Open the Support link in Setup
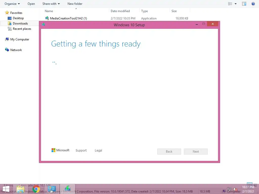259x194 pixels. [81, 150]
